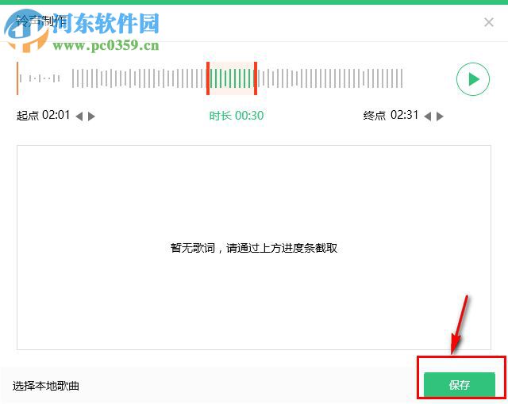Click the gray waveform before the selection
508x404 pixels.
139,78
